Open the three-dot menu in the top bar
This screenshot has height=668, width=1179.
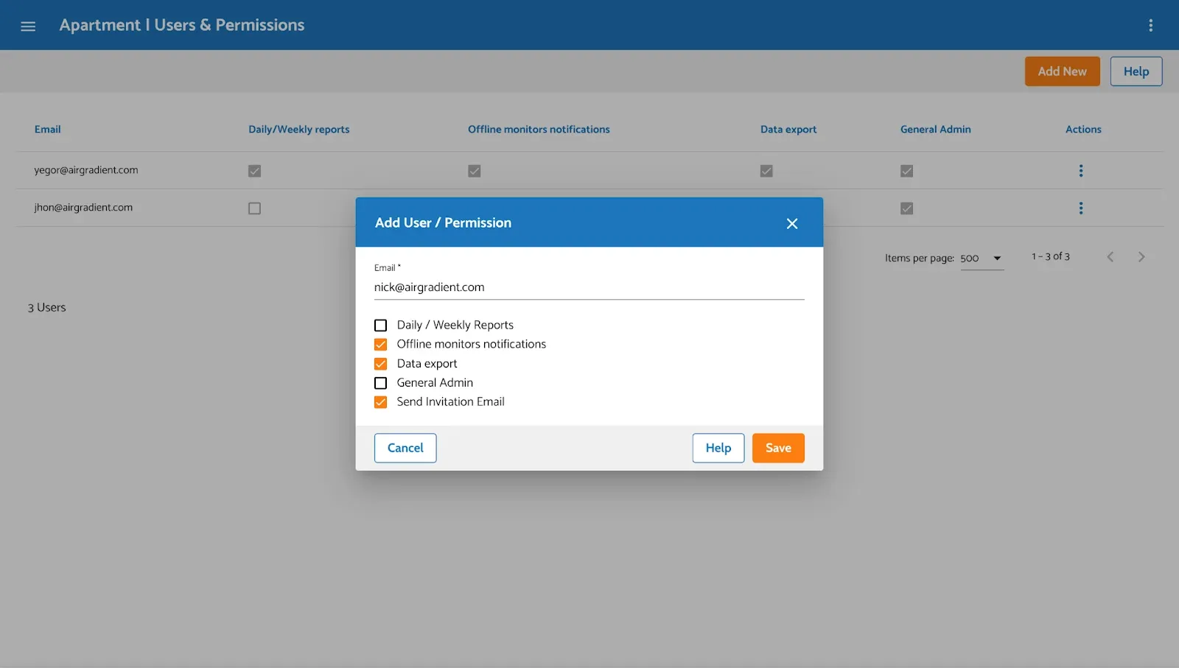1151,25
